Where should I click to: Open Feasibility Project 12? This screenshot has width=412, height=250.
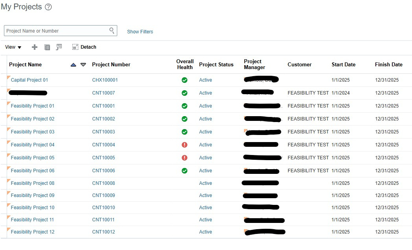(x=33, y=232)
